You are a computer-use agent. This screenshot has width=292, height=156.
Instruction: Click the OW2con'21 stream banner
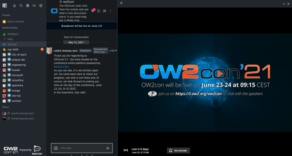(205, 83)
